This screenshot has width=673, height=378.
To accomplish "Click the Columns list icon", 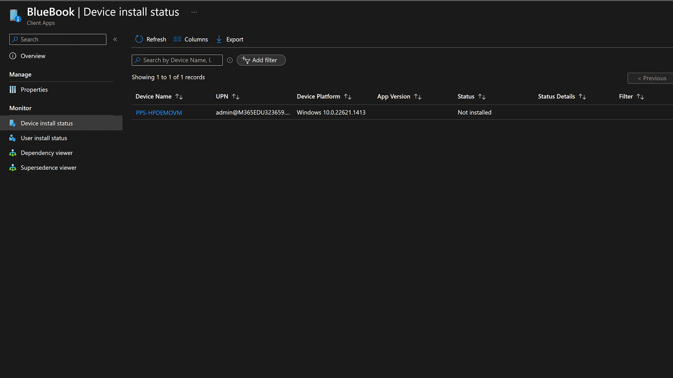I will [177, 39].
